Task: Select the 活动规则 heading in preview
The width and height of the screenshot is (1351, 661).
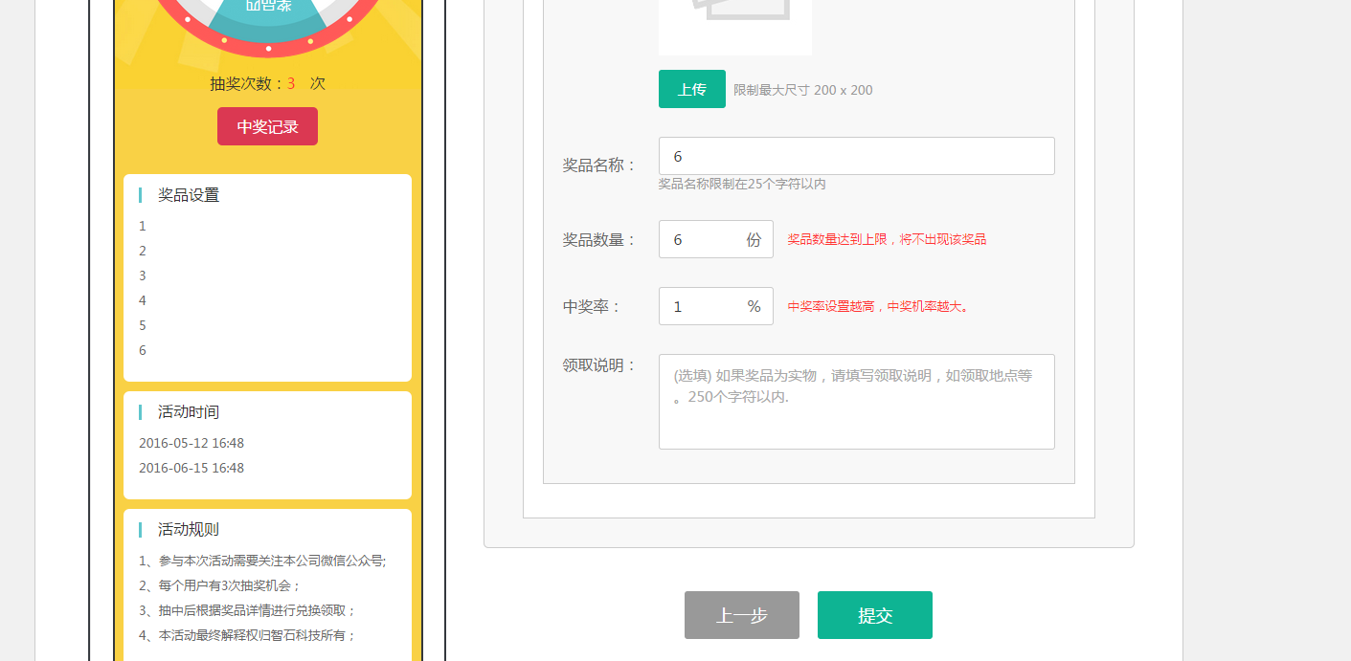Action: click(189, 530)
